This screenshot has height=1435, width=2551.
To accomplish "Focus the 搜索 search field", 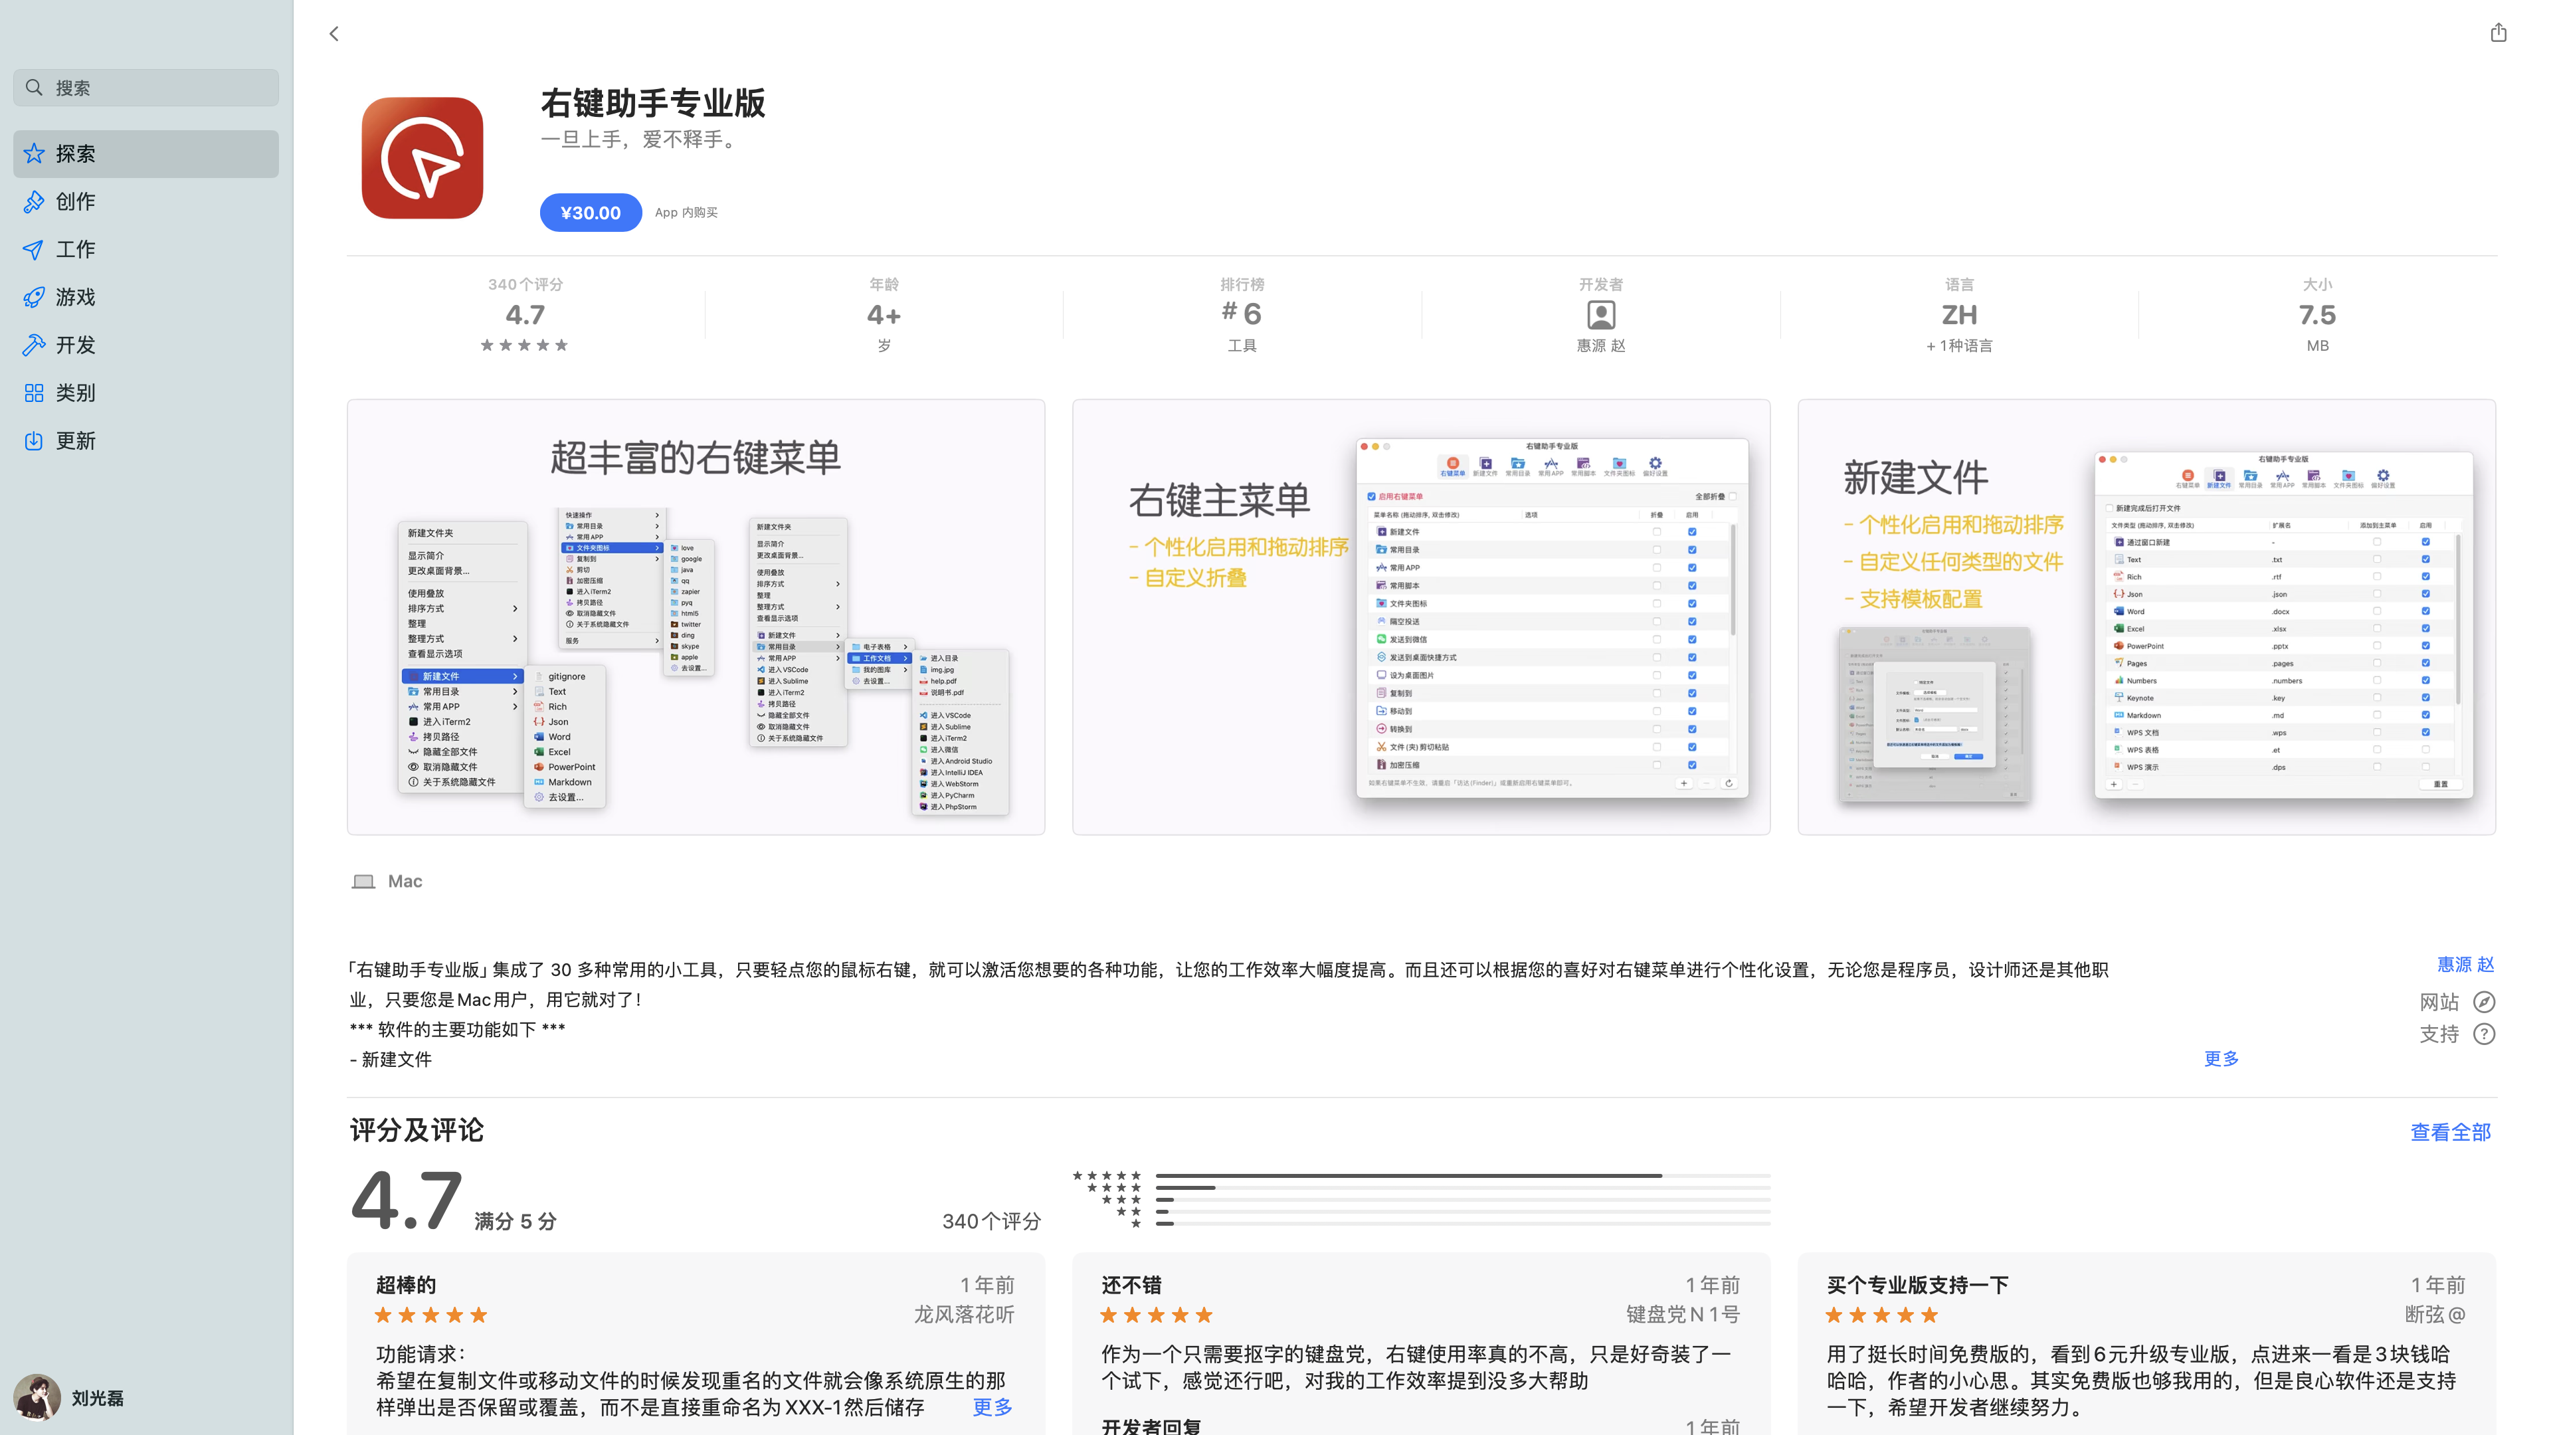I will 145,87.
